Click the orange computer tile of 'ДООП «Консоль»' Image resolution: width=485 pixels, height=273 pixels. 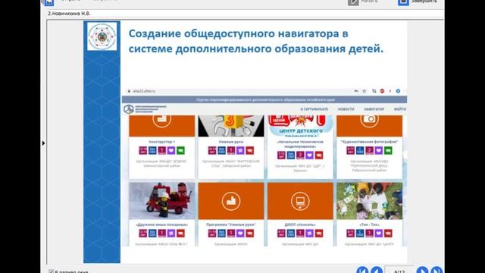[300, 201]
